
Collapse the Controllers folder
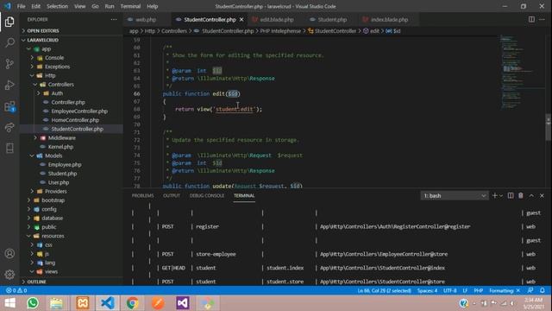coord(60,85)
